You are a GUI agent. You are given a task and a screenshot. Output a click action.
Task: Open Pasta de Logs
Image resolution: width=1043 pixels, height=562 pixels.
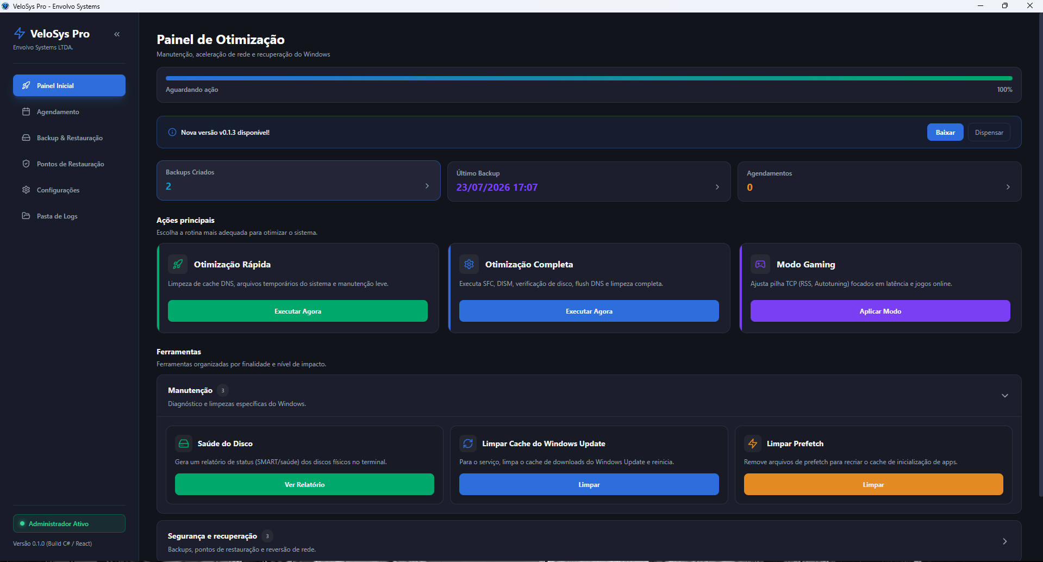click(69, 216)
